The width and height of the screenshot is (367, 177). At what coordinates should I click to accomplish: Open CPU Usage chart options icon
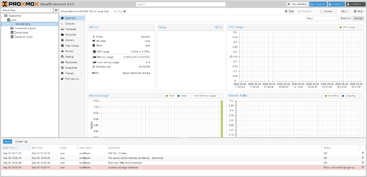point(361,27)
